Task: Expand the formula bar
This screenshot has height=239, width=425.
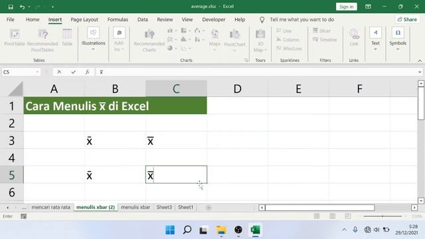Action: (x=420, y=72)
